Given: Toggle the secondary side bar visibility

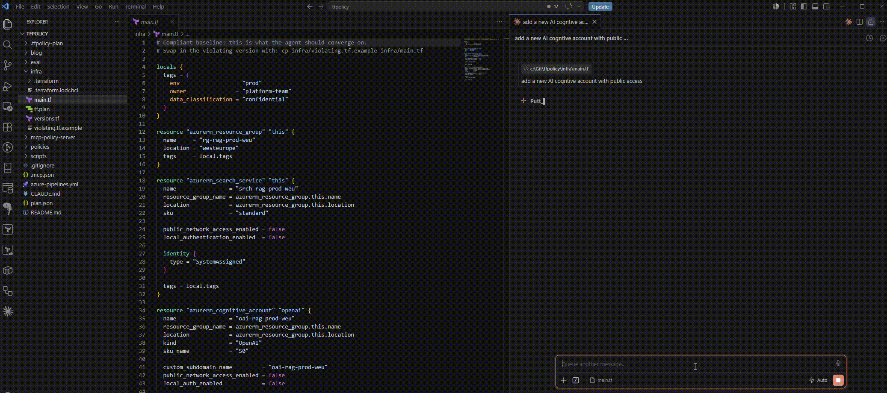Looking at the screenshot, I should [826, 6].
